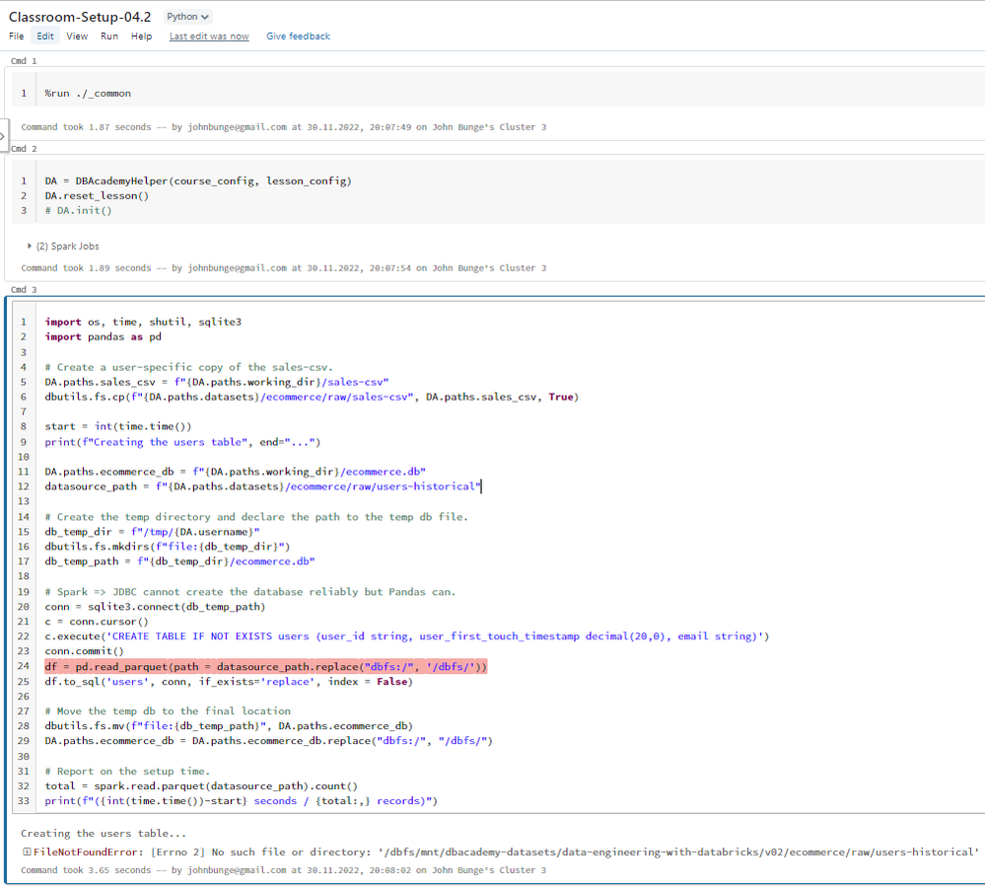Open the View menu
Screen dimensions: 985x888
77,37
